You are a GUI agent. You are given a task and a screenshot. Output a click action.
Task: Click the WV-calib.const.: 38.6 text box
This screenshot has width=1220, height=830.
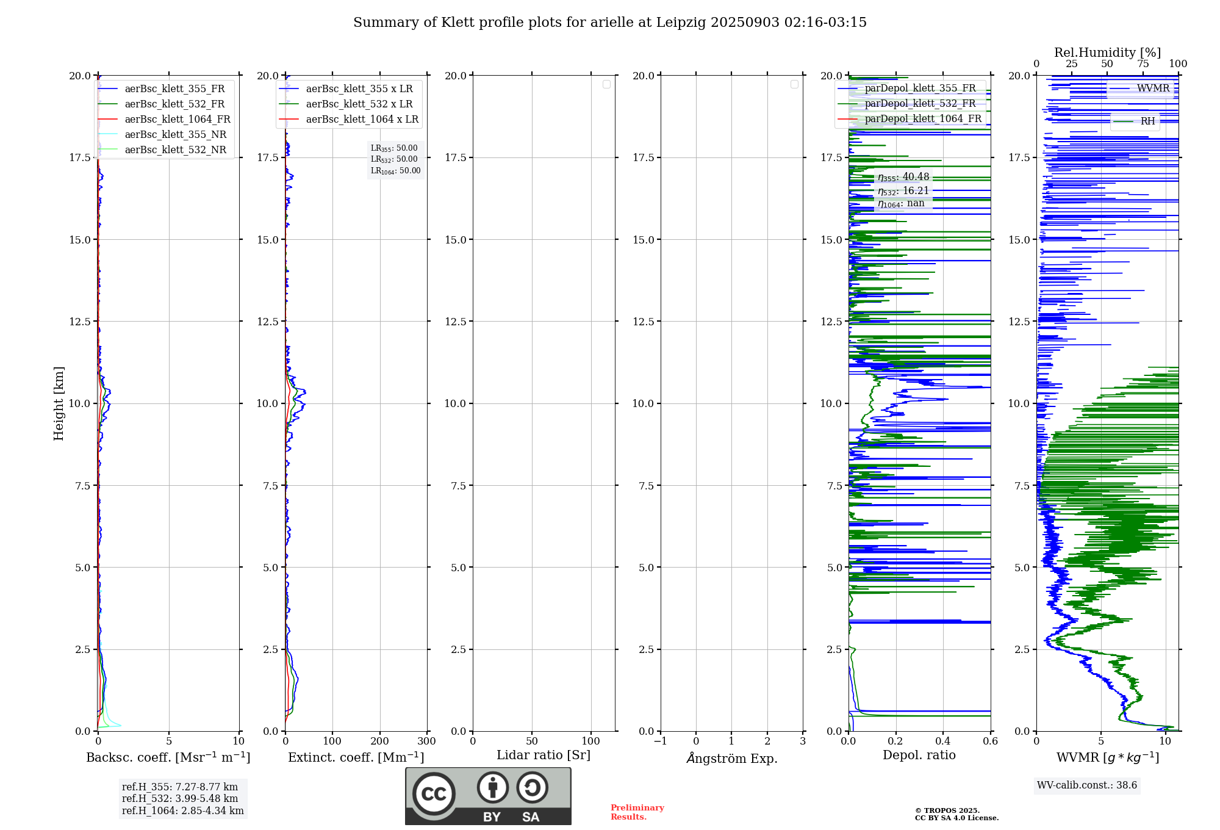[x=1086, y=785]
